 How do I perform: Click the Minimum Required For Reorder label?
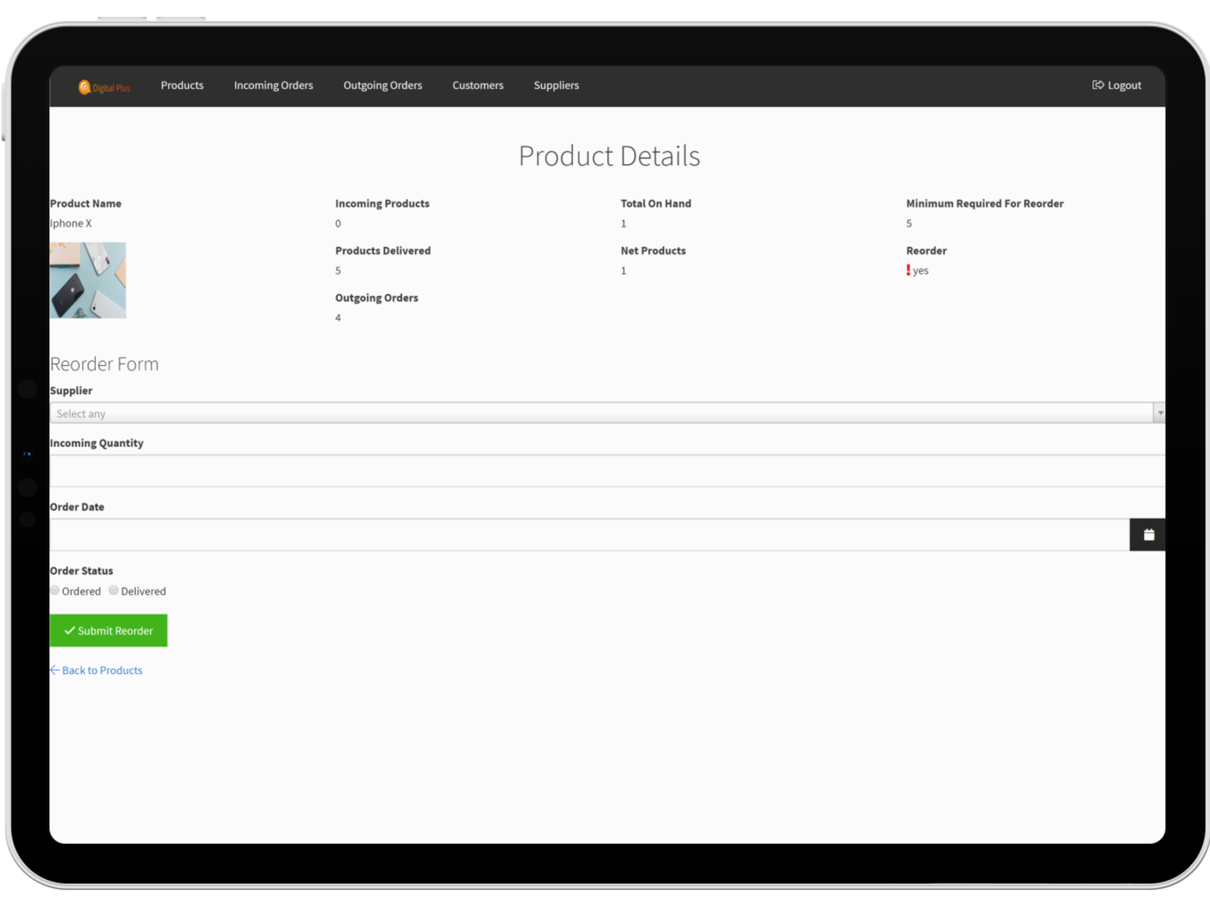(x=984, y=203)
